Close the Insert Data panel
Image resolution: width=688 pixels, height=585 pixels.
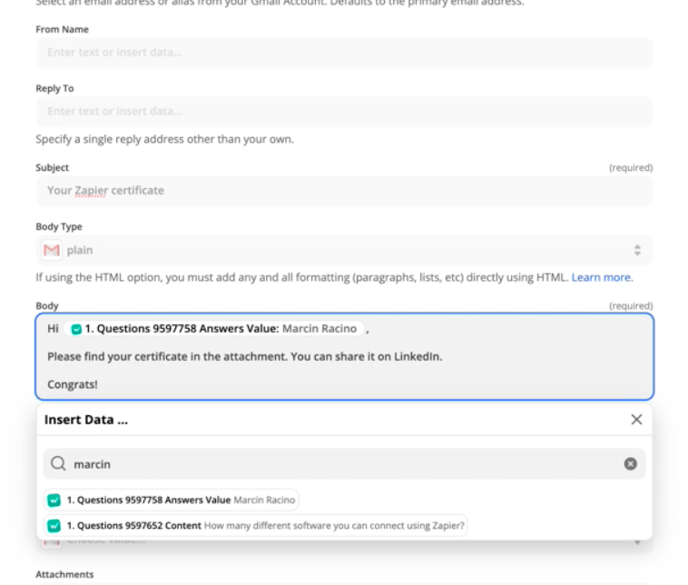(636, 420)
